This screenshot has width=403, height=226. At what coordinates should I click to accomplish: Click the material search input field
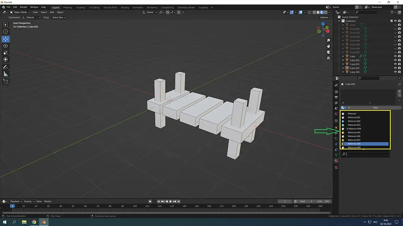coord(367,154)
